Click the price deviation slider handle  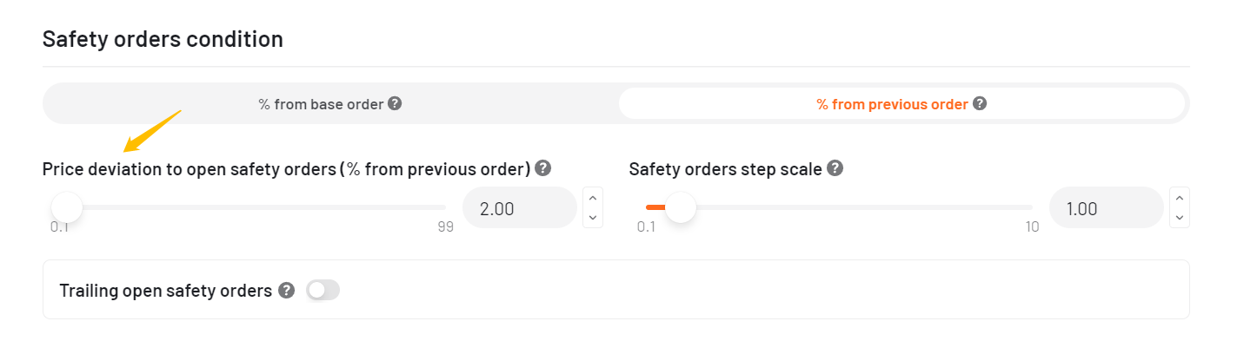[67, 207]
